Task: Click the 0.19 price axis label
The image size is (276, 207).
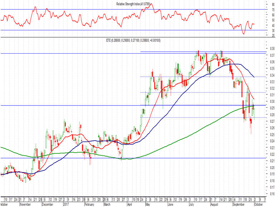Action: coord(272,174)
